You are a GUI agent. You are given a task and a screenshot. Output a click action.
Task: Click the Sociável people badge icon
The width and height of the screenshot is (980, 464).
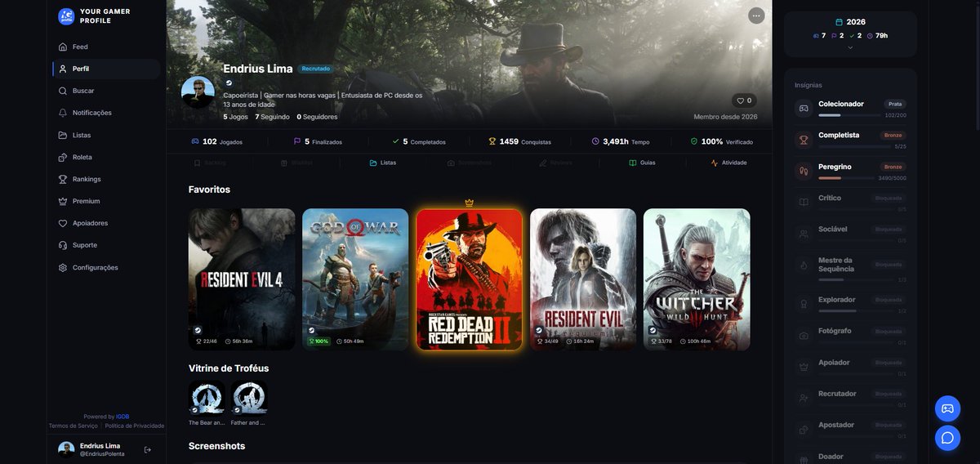[804, 234]
